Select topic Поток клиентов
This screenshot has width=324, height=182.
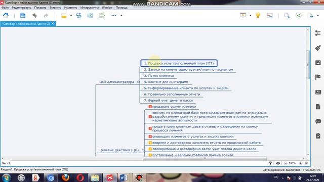(x=159, y=76)
